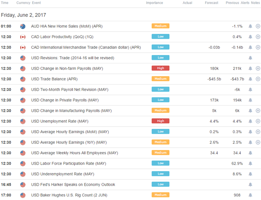Viewport: 261px width, 200px height.
Task: Click bell for Average Weekly Hours All Employees
Action: tap(250, 153)
